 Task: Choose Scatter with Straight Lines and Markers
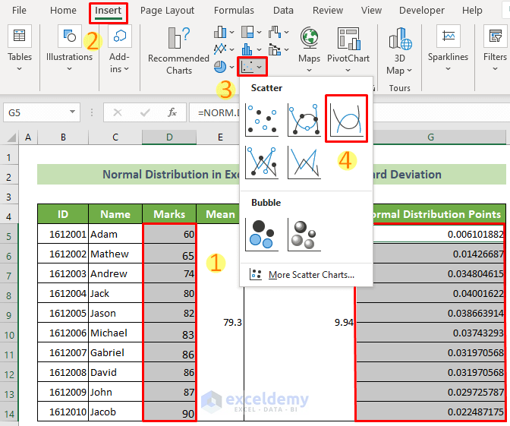tap(262, 163)
